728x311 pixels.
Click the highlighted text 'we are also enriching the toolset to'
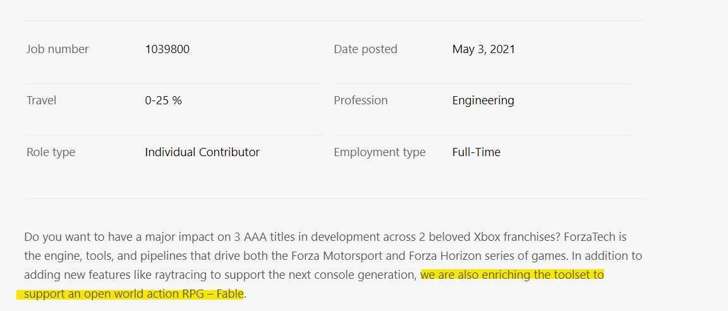512,275
